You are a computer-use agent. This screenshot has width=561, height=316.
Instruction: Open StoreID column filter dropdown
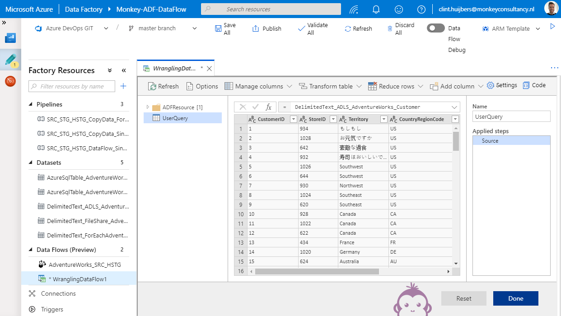(x=333, y=119)
